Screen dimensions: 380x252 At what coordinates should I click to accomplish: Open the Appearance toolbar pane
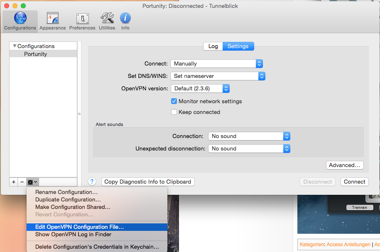pos(53,21)
